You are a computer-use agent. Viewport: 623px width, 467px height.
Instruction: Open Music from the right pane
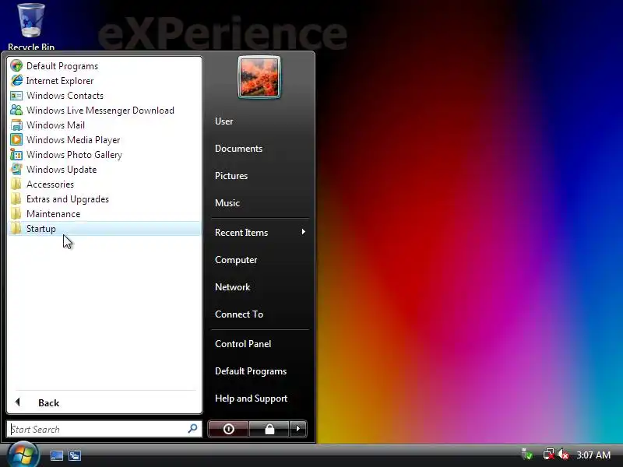[227, 203]
